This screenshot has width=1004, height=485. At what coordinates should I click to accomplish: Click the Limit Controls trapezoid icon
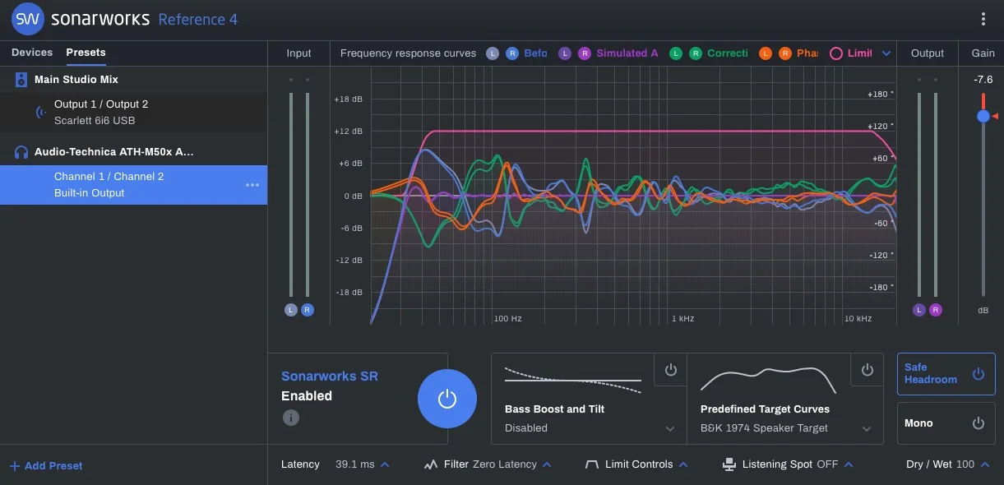(591, 464)
